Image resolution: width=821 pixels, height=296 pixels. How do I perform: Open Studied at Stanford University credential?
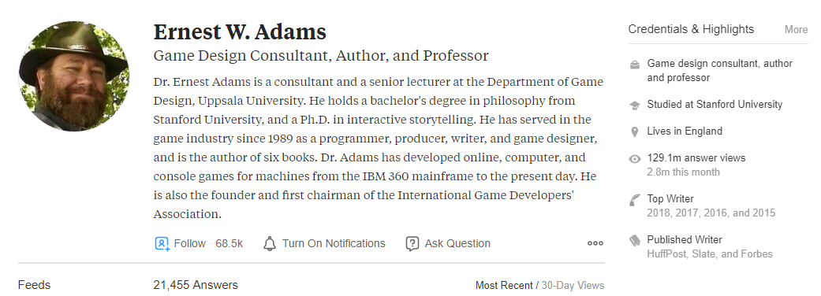715,105
